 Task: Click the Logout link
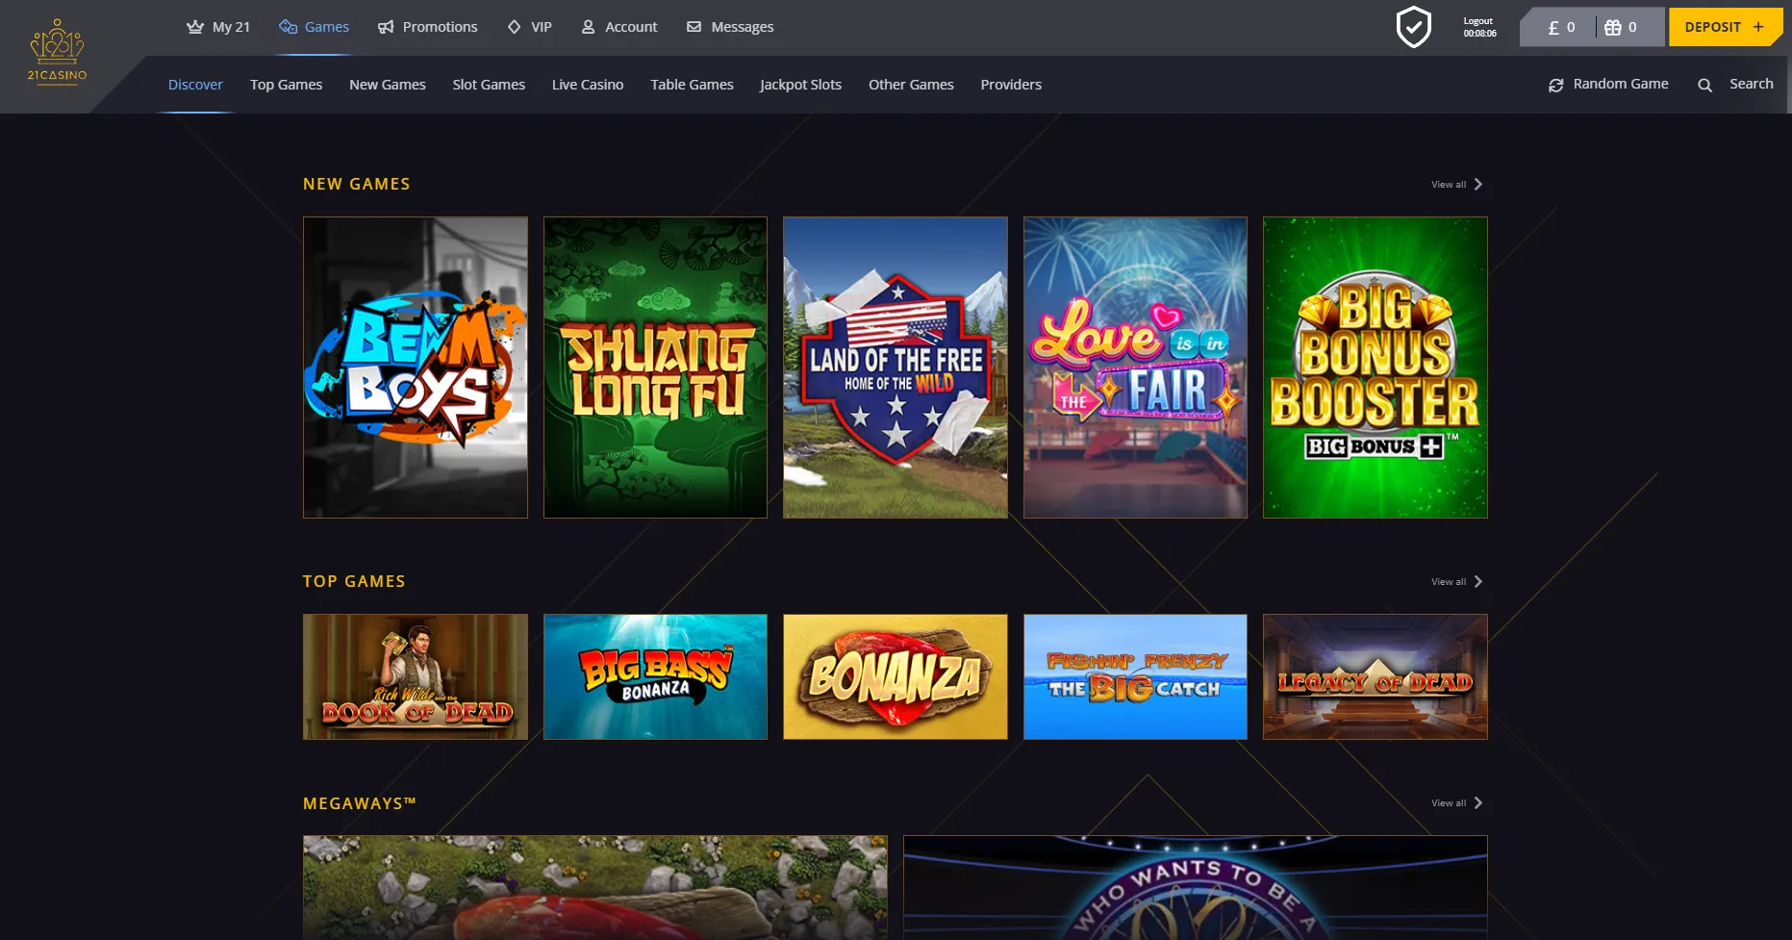click(1477, 21)
